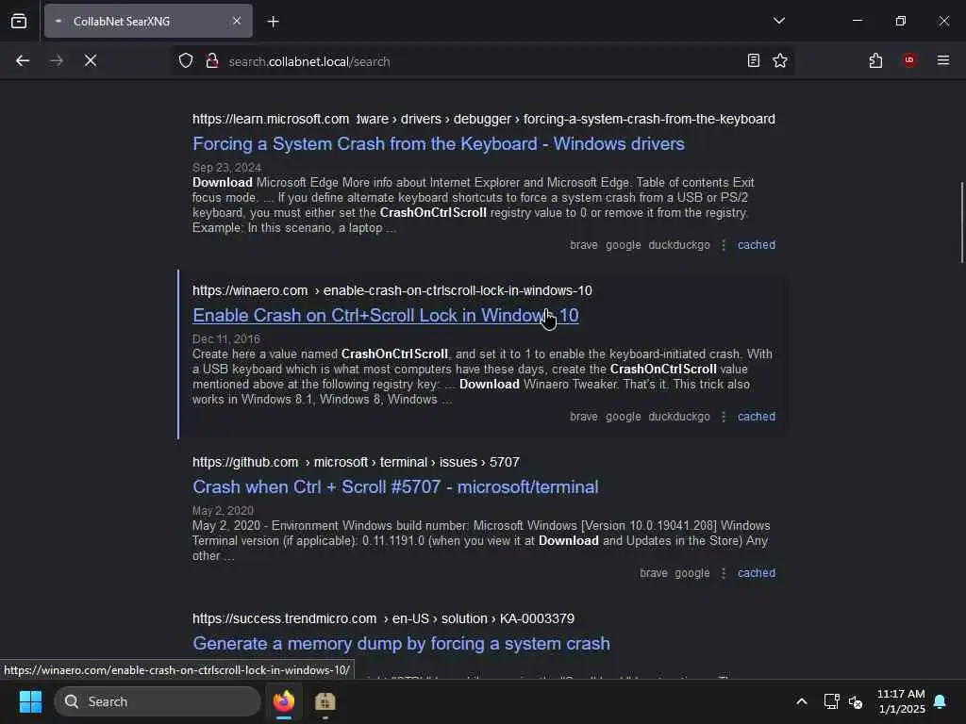This screenshot has height=724, width=966.
Task: Click learn.microsoft.com result URL
Action: coord(484,119)
